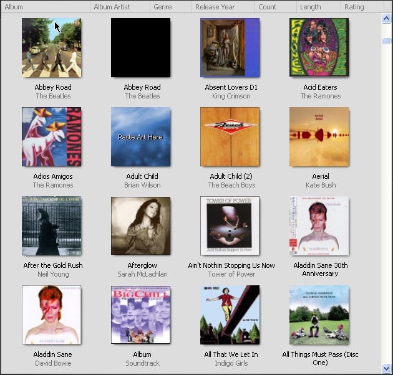Sort by the Rating column header
The image size is (393, 375).
pos(362,7)
